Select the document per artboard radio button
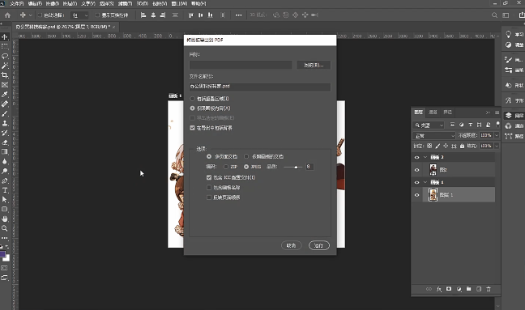The width and height of the screenshot is (525, 310). click(x=246, y=156)
